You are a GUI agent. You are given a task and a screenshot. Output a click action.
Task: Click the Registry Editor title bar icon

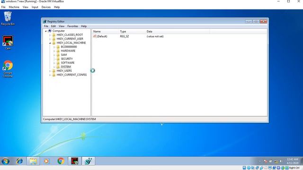tap(45, 21)
